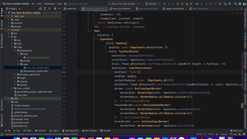Click the 'main' git branch in status bar
Viewport: 247px width, 139px height.
233,134
